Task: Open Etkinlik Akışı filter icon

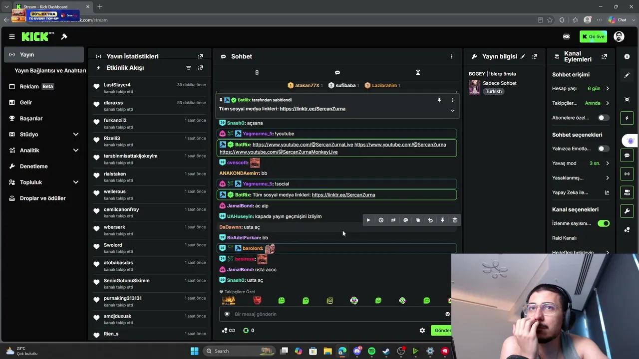Action: (x=189, y=68)
